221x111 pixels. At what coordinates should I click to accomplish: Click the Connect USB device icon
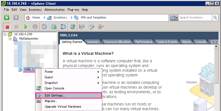pos(101,27)
